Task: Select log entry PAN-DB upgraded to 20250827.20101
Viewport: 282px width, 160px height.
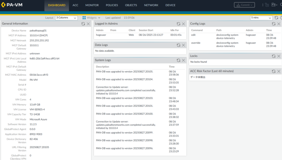Action: 140,107
